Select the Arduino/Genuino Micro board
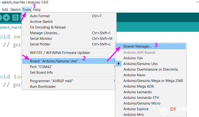Screen dimensions: 199x117 [151, 103]
